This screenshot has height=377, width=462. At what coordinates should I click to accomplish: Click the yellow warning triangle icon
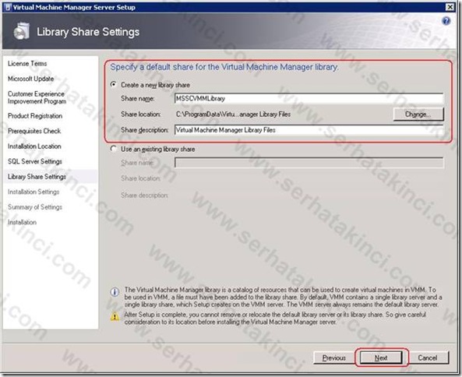[115, 316]
